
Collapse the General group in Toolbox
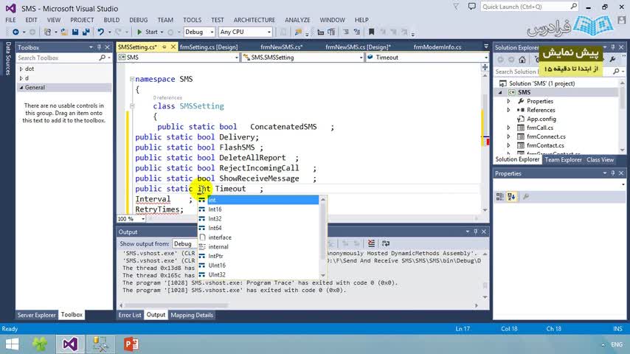click(21, 87)
